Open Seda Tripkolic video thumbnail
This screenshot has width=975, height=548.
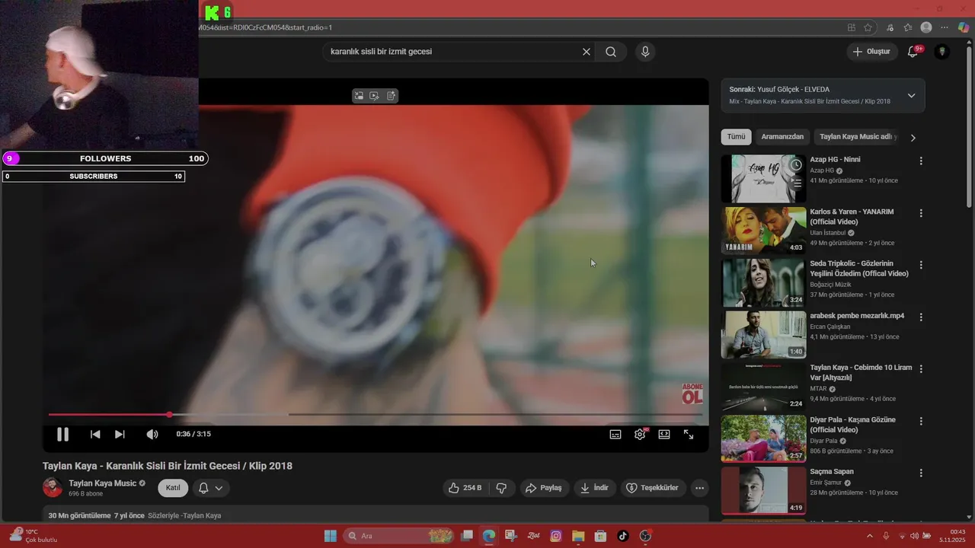[x=763, y=282]
